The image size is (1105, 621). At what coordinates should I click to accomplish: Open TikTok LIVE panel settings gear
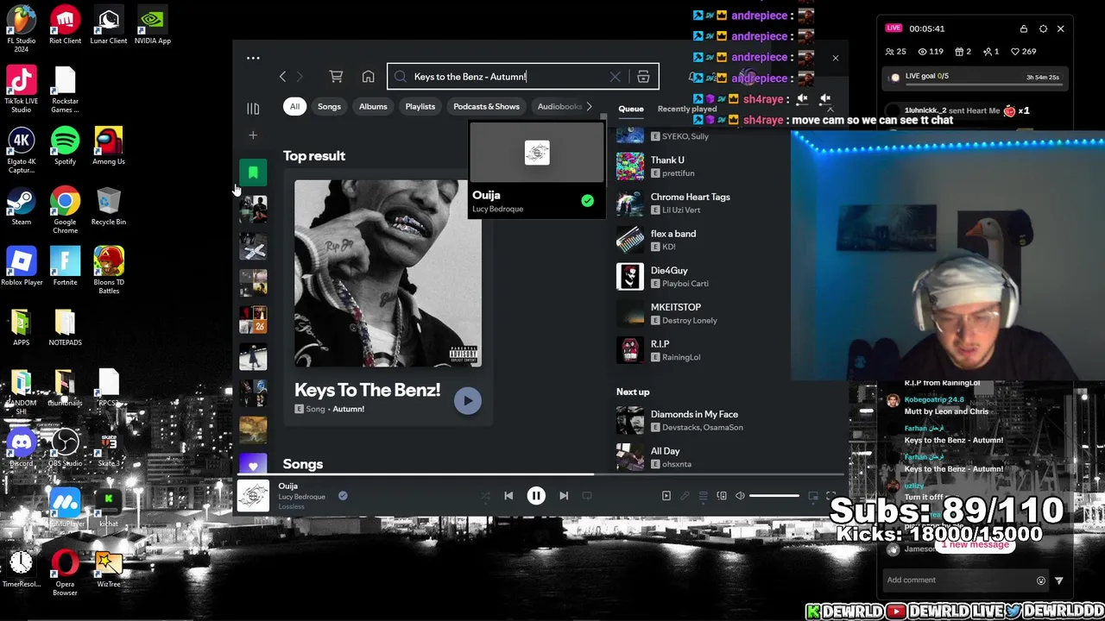(1043, 28)
